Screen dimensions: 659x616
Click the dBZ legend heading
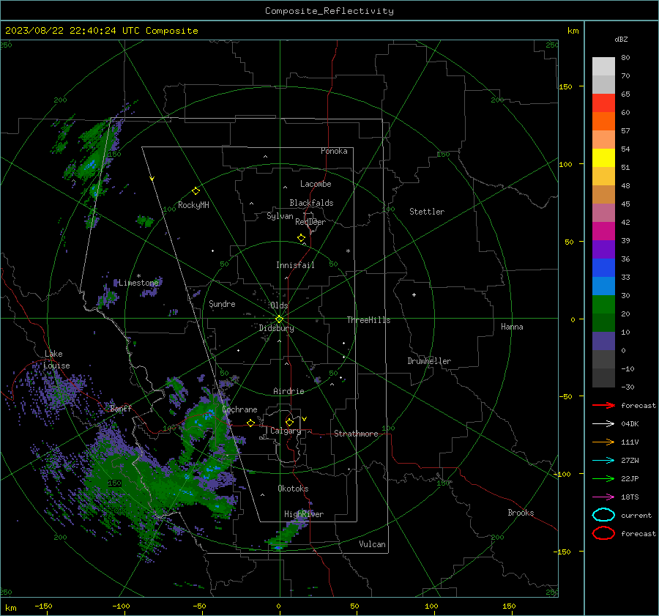(x=621, y=40)
